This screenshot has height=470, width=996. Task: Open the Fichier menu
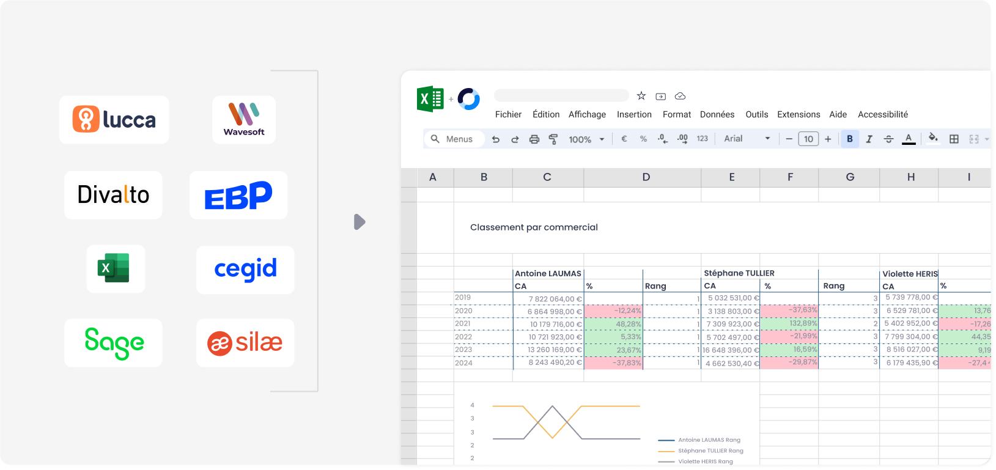point(508,114)
